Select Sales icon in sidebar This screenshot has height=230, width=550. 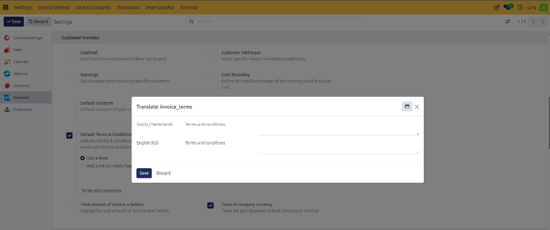tap(7, 50)
